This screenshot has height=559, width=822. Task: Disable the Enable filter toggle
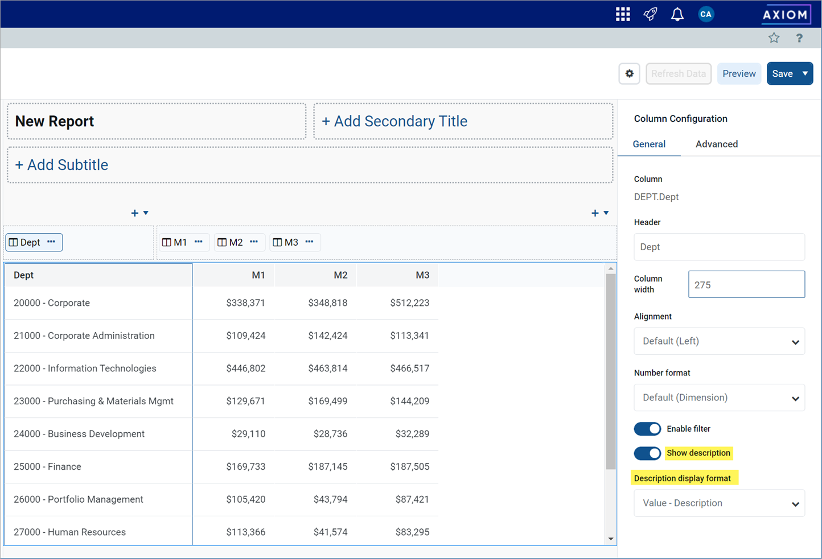tap(647, 429)
